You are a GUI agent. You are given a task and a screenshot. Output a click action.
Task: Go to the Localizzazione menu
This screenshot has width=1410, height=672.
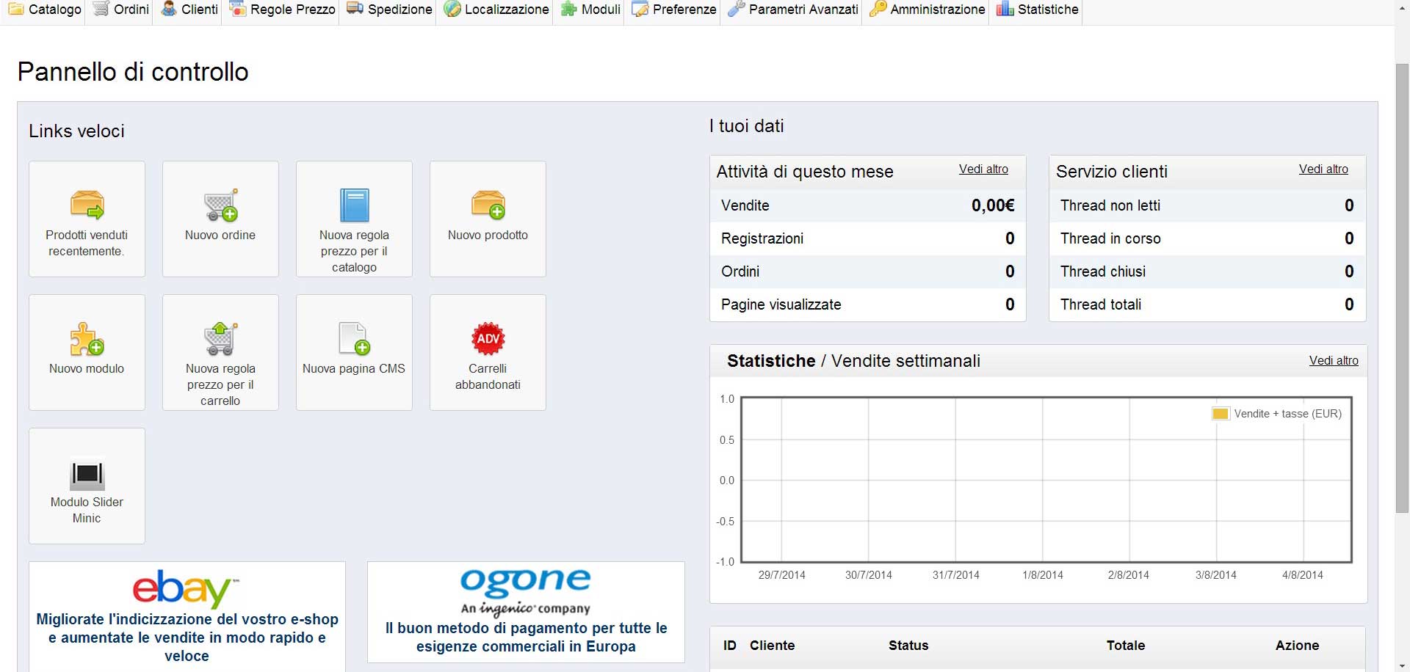point(496,10)
